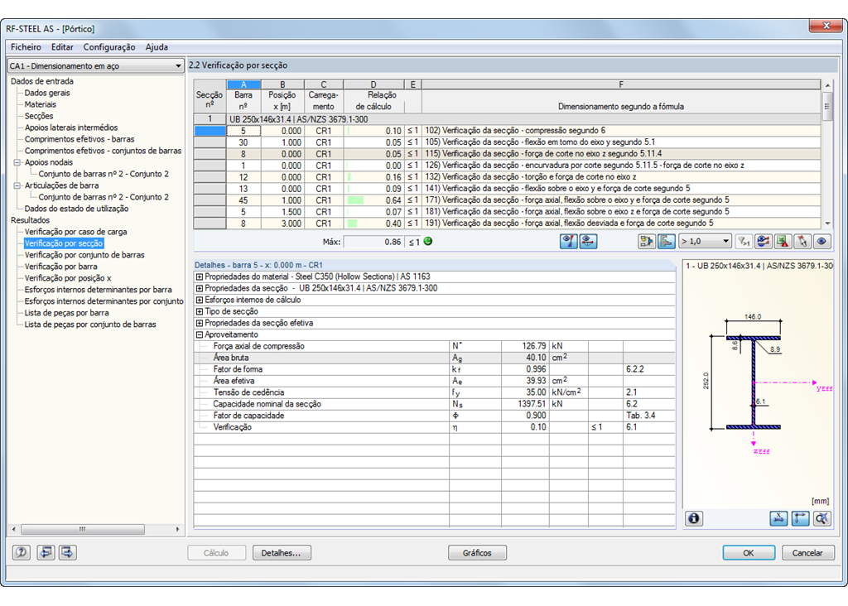Open the Ficheiro menu
This screenshot has height=606, width=848.
[26, 47]
